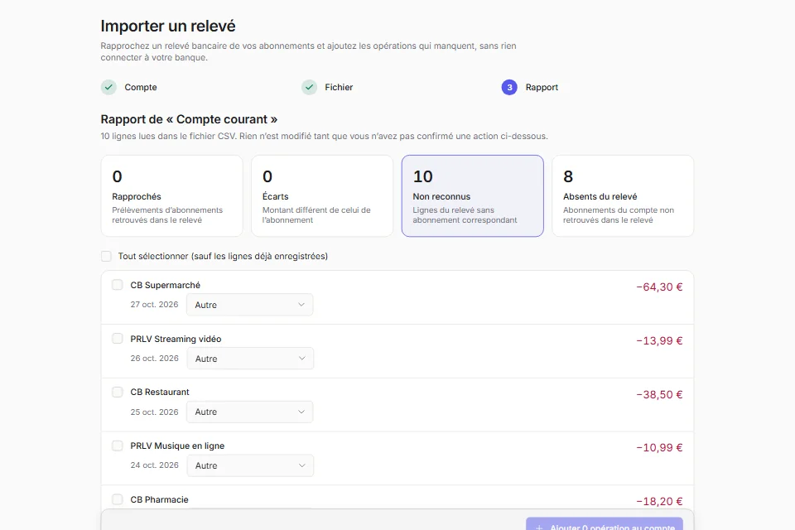Click the date 24 oct. 2026
This screenshot has height=530, width=795.
pyautogui.click(x=154, y=465)
